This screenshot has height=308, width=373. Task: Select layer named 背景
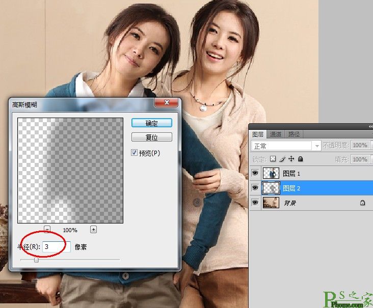[290, 203]
